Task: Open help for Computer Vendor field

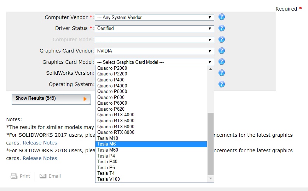Action: click(222, 17)
